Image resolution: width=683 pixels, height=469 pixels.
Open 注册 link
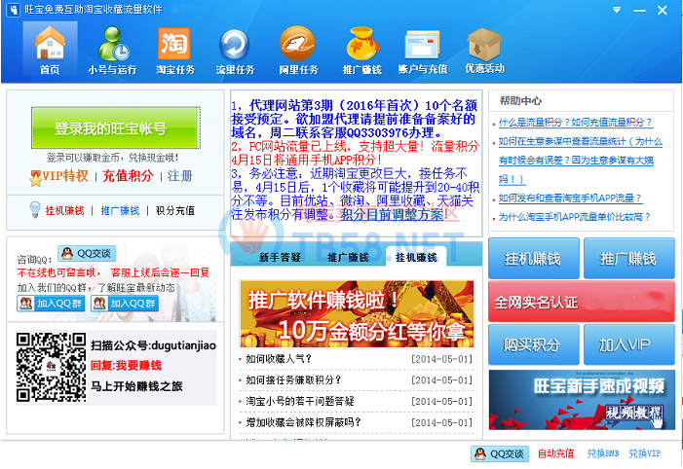[x=180, y=176]
